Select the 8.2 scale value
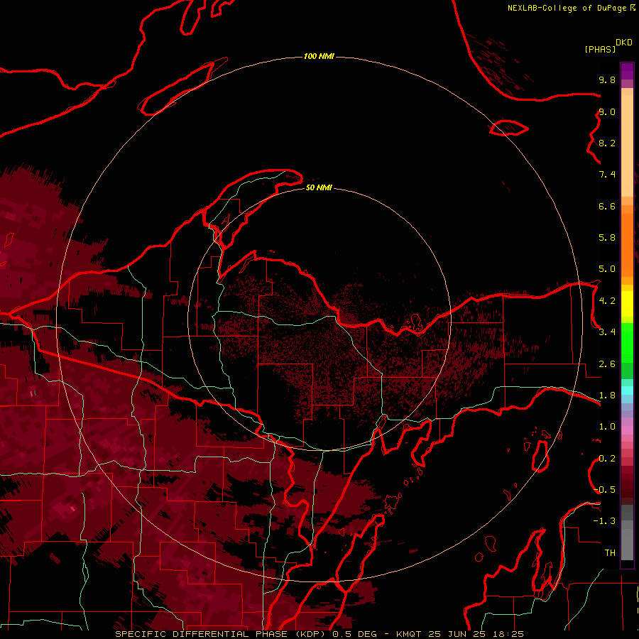Viewport: 639px width, 639px height. point(607,143)
